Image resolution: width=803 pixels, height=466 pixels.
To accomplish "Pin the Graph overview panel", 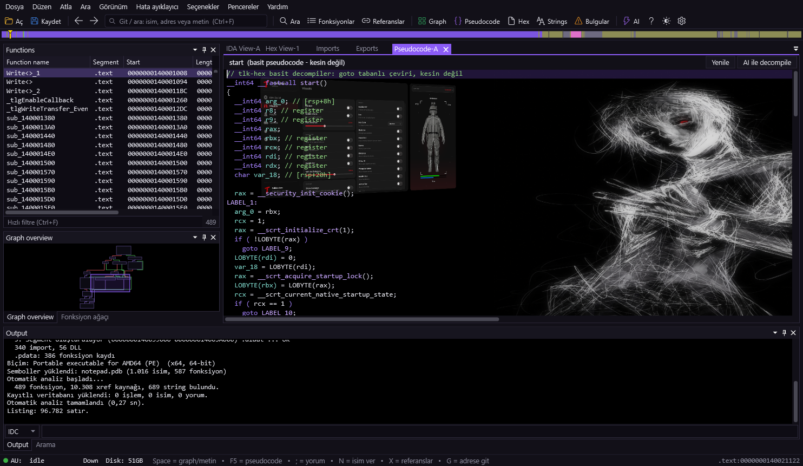I will click(204, 238).
